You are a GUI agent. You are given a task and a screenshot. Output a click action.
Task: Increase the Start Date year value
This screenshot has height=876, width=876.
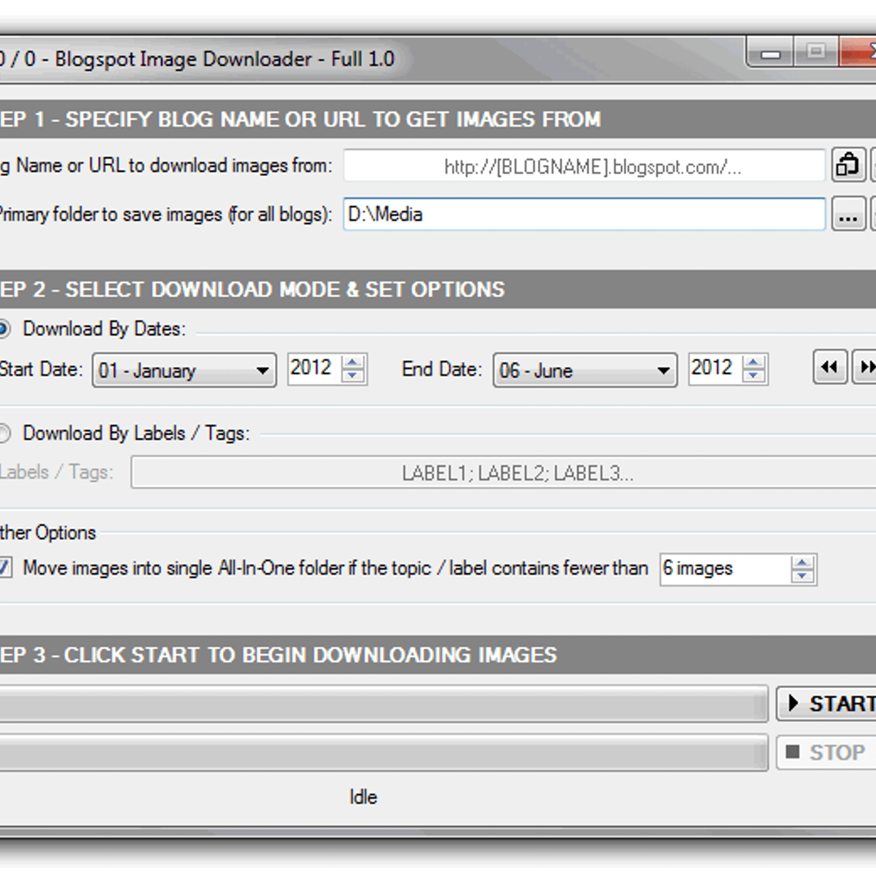(x=353, y=362)
